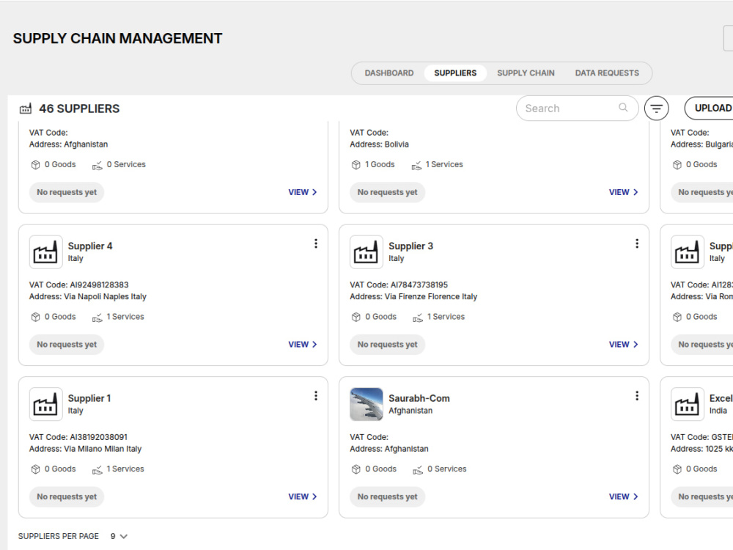This screenshot has width=733, height=550.
Task: Switch to the Dashboard tab
Action: (x=389, y=73)
